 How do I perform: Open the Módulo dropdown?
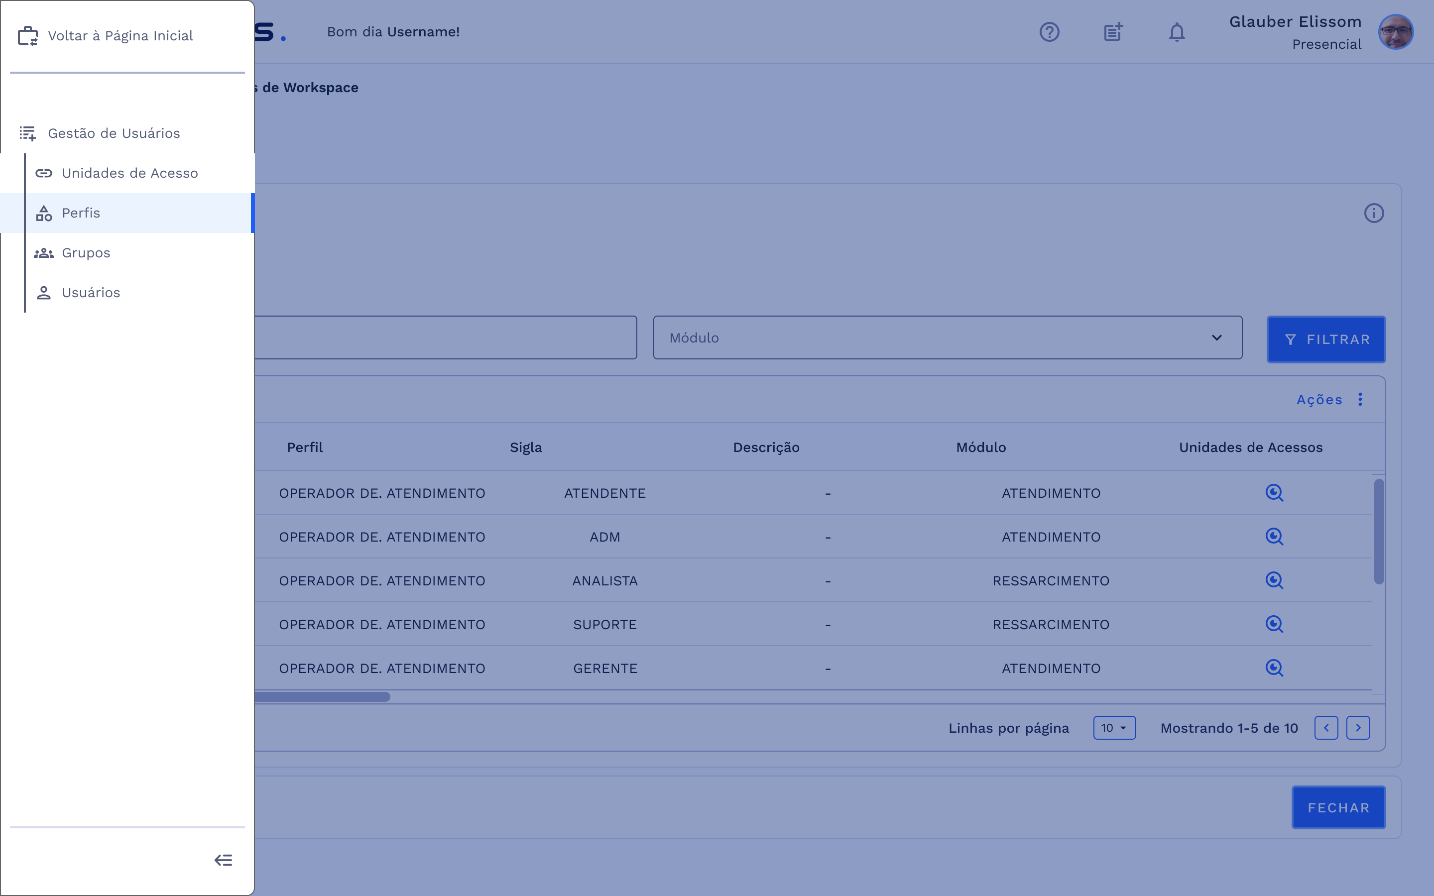click(x=947, y=338)
